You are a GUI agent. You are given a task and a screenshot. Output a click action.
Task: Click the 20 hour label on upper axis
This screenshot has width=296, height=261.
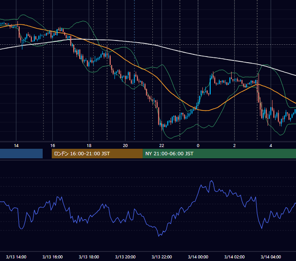pyautogui.click(x=125, y=146)
